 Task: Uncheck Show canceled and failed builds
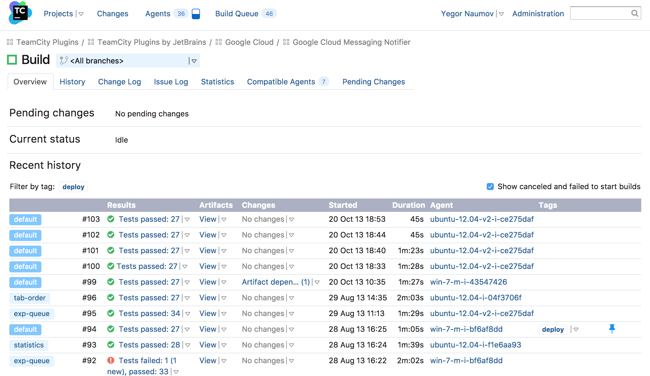tap(490, 187)
